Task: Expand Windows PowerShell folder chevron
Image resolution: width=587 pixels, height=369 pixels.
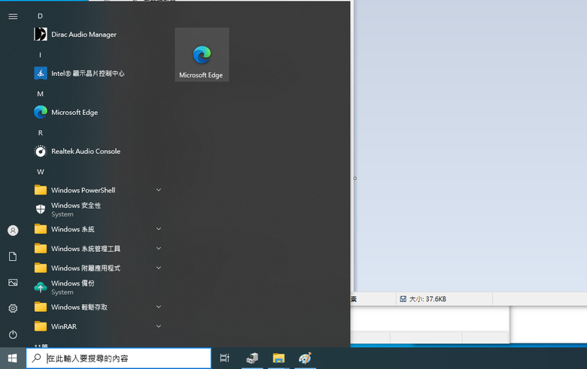Action: click(159, 190)
